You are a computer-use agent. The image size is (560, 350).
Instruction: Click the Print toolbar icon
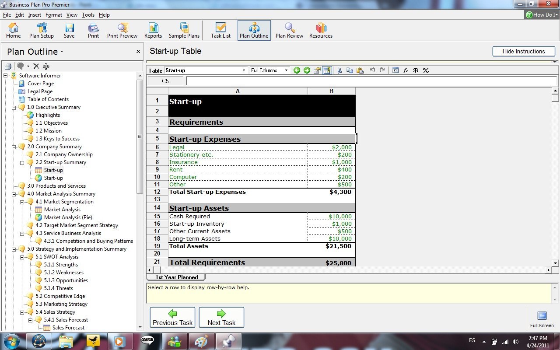click(93, 31)
